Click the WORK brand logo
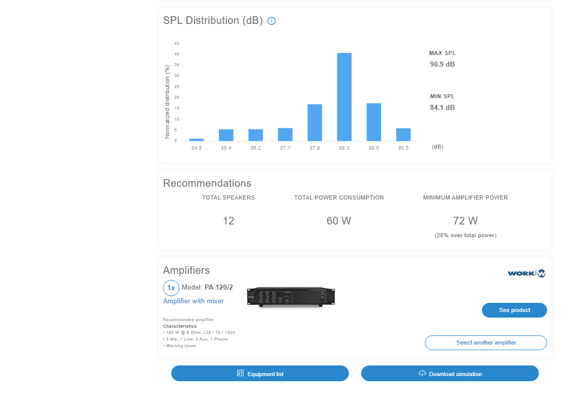The width and height of the screenshot is (569, 398). (x=526, y=273)
